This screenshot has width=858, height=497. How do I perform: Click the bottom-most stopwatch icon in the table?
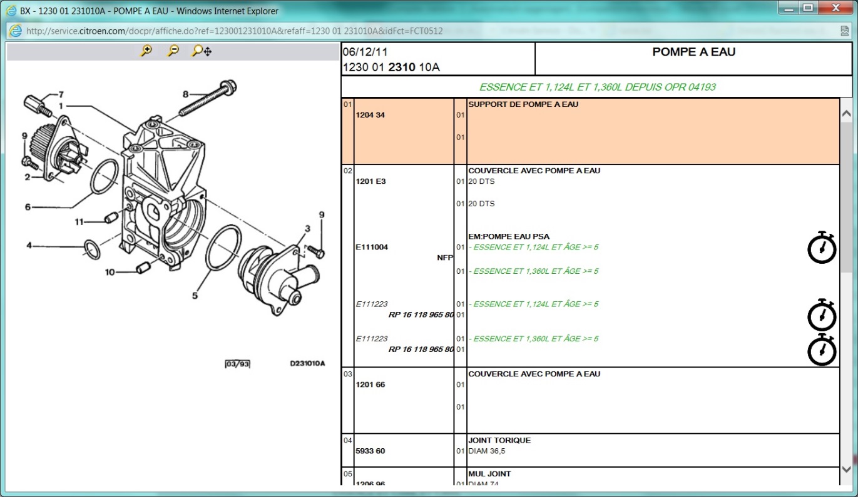click(822, 349)
